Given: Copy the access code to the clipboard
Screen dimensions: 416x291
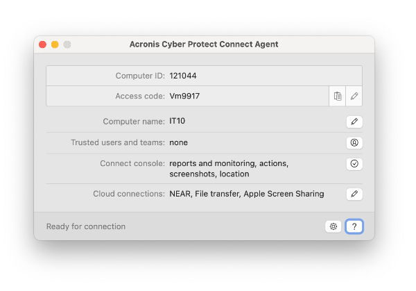Looking at the screenshot, I should pos(337,96).
